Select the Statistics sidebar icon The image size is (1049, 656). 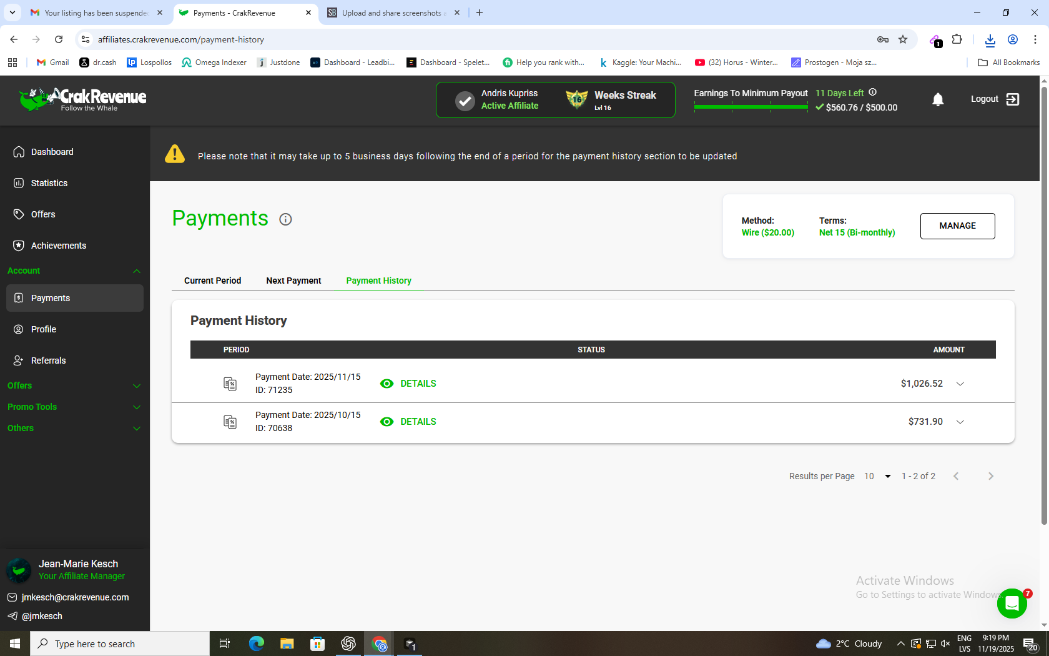(x=19, y=183)
